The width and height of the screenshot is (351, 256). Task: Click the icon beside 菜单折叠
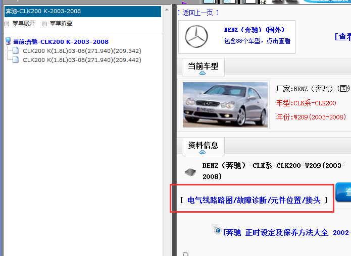click(44, 24)
